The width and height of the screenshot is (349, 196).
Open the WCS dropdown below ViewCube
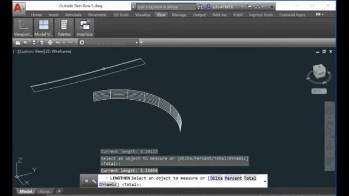tap(319, 91)
